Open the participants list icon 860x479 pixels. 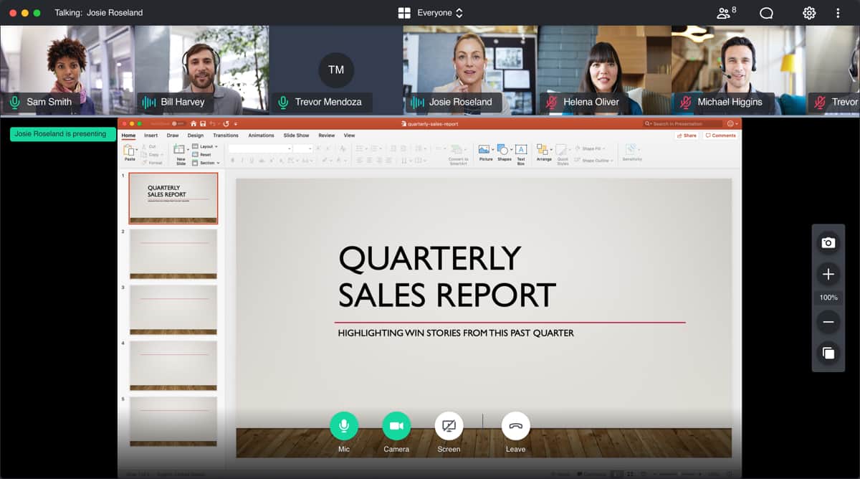726,13
